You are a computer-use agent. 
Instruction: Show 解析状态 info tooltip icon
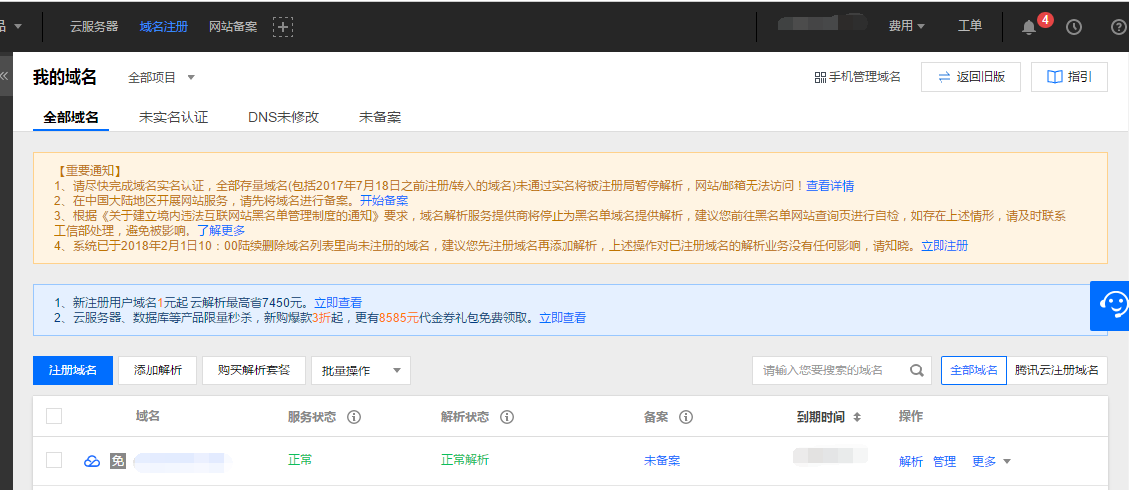pos(507,417)
